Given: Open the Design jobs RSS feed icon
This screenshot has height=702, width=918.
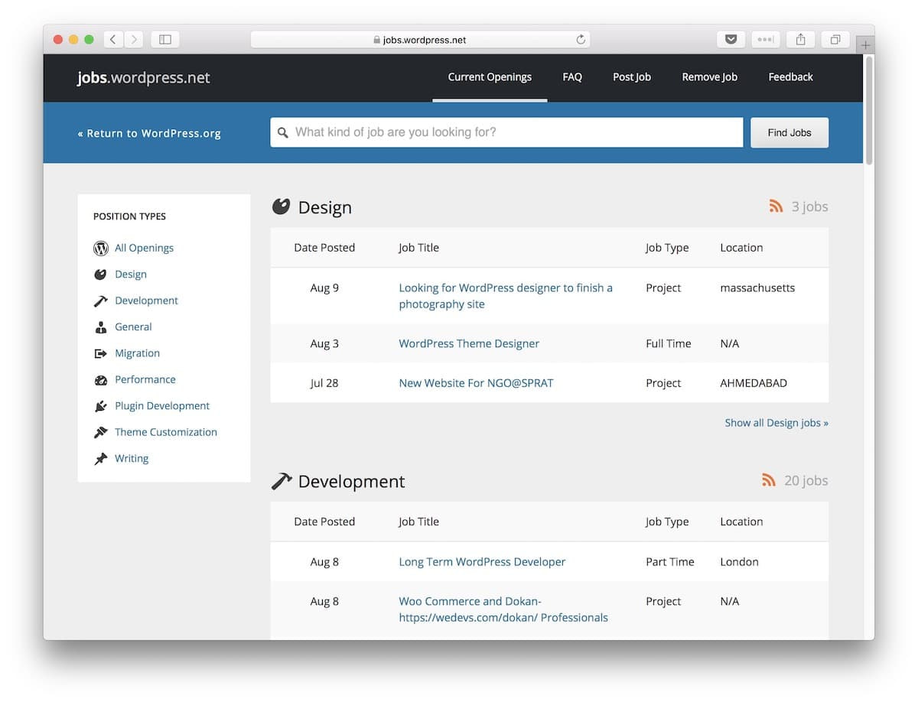Looking at the screenshot, I should [776, 206].
